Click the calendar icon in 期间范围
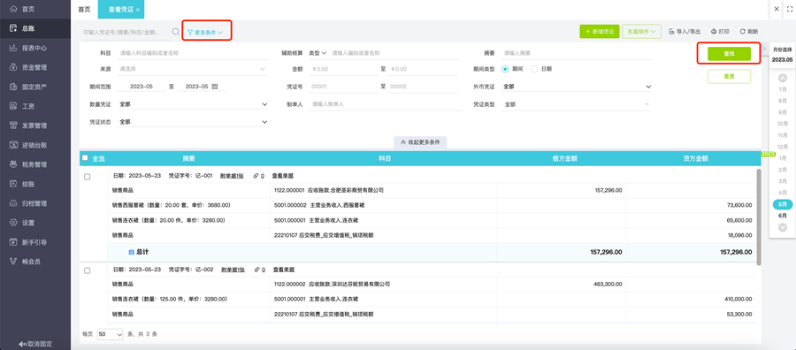Image resolution: width=796 pixels, height=350 pixels. coord(215,87)
